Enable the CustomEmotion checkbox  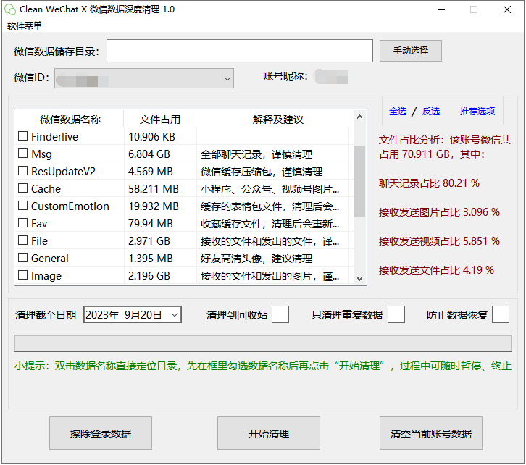tap(23, 206)
